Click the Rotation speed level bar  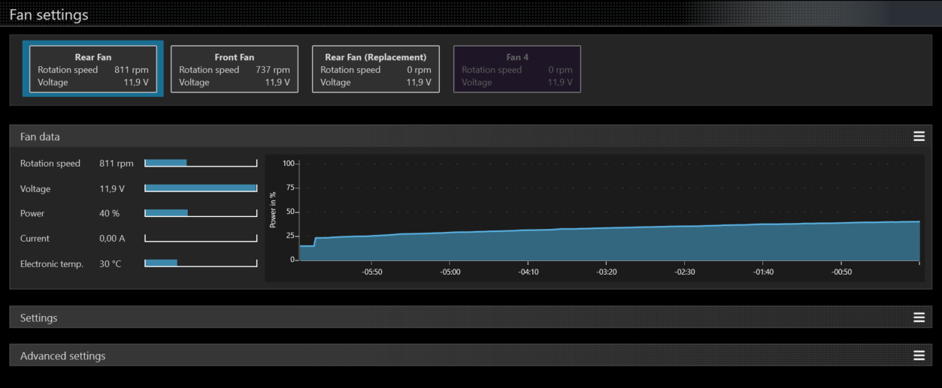pyautogui.click(x=201, y=163)
